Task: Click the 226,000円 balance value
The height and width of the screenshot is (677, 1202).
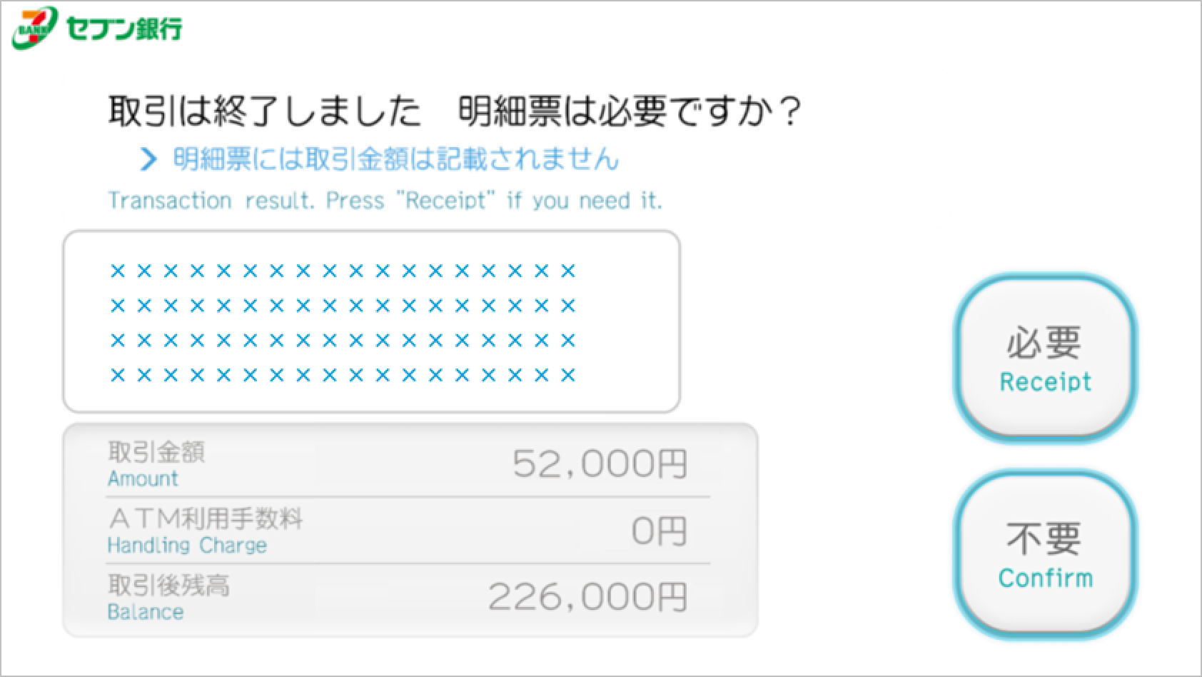Action: click(587, 598)
